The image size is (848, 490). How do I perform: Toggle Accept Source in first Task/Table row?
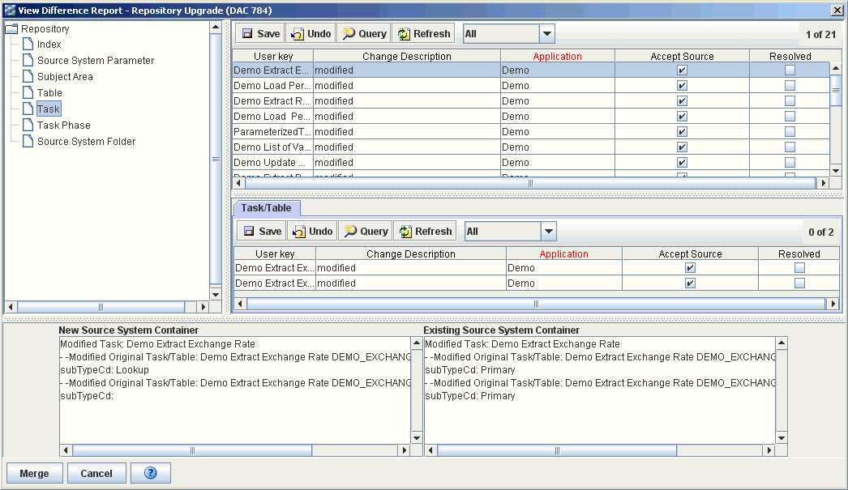tap(690, 268)
